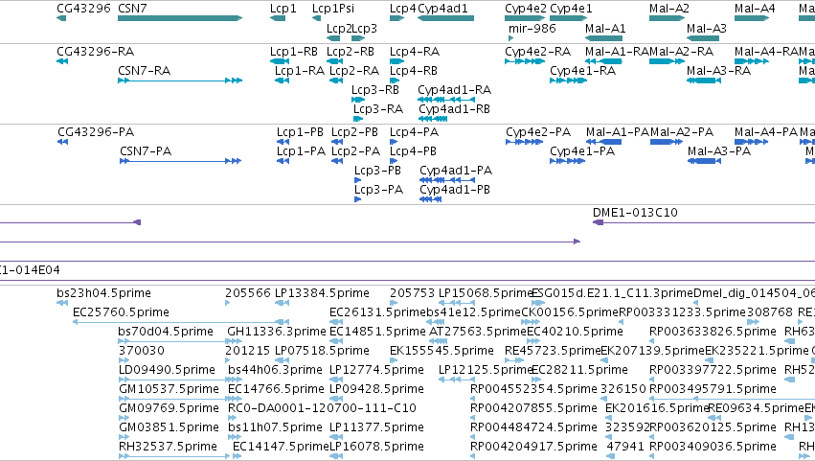Click the Lcp1 gene label
The width and height of the screenshot is (815, 461).
click(283, 9)
